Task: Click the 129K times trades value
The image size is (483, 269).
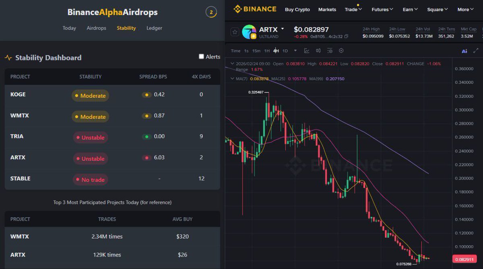Action: 107,255
